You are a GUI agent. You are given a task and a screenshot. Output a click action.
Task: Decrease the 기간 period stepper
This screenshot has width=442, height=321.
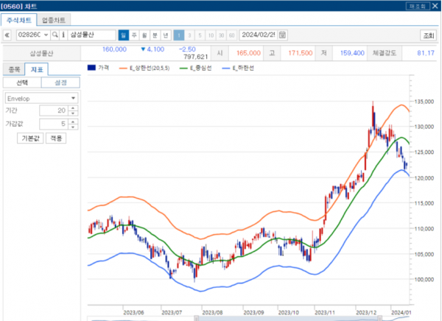73,113
